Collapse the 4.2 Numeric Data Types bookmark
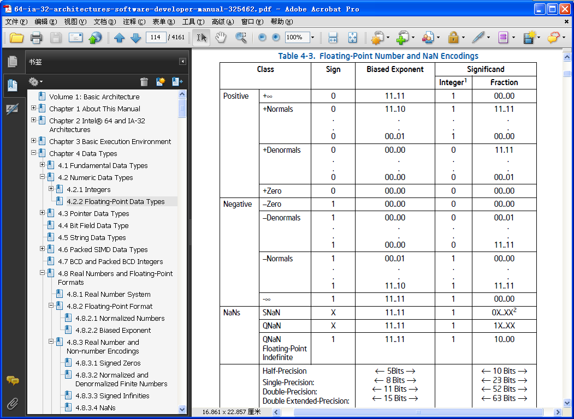574x419 pixels. point(43,177)
